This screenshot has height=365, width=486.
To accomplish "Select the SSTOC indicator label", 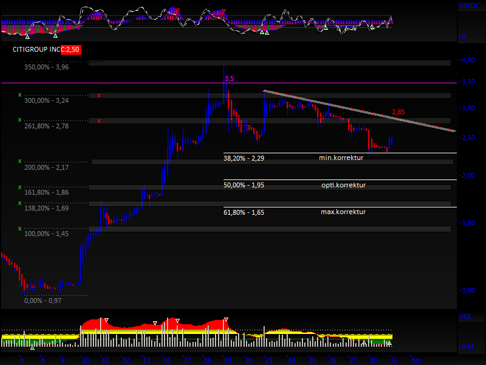I will click(x=469, y=5).
